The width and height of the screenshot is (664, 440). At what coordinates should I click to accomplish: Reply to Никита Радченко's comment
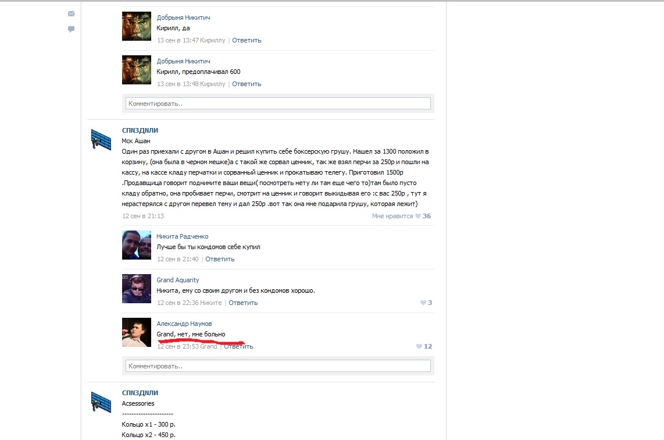coord(220,259)
